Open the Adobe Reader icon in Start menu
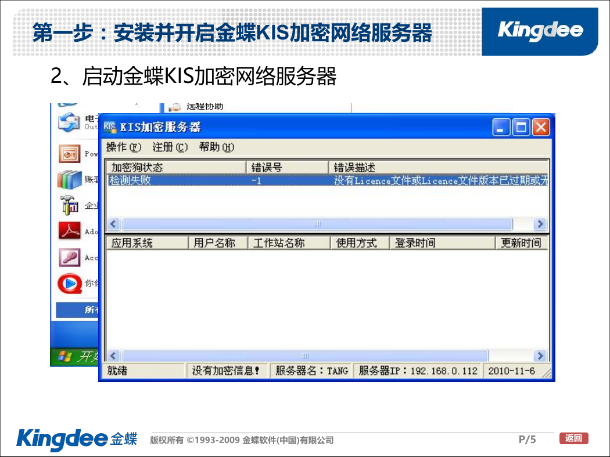The image size is (610, 457). pos(70,231)
